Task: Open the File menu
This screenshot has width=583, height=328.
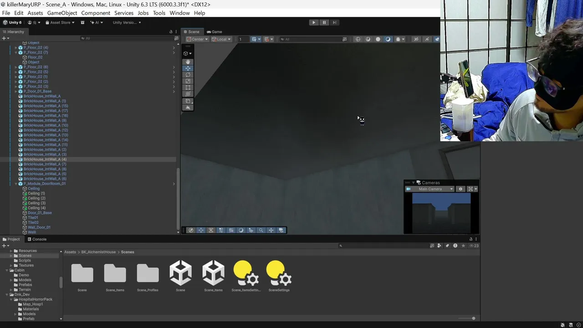Action: click(6, 13)
